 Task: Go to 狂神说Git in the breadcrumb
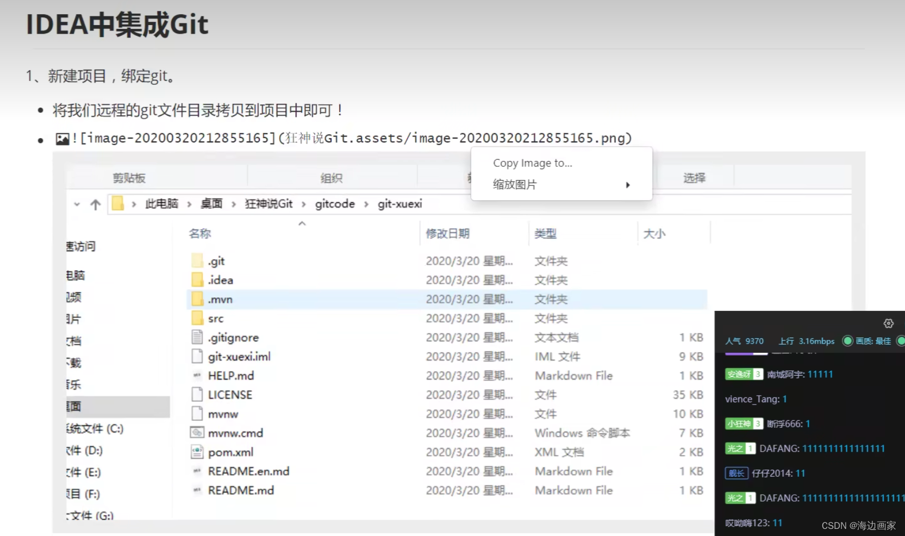(x=269, y=204)
